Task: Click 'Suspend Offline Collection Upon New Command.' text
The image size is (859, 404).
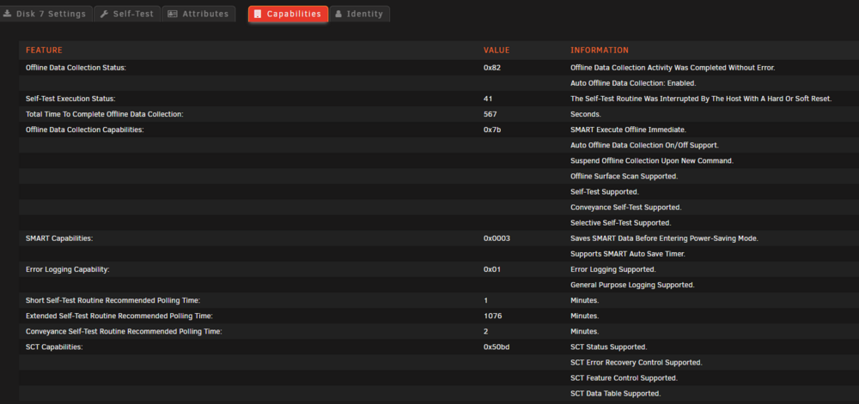Action: click(x=652, y=160)
